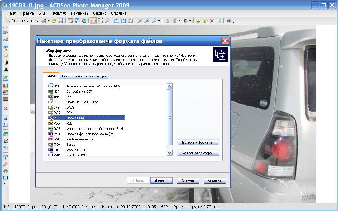Open the Сервис menu

(x=100, y=13)
